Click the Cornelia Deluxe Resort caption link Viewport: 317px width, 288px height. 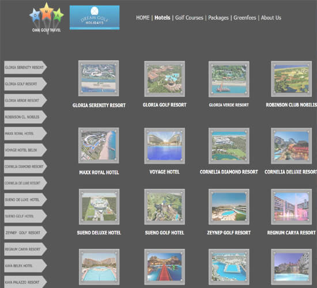click(x=290, y=172)
